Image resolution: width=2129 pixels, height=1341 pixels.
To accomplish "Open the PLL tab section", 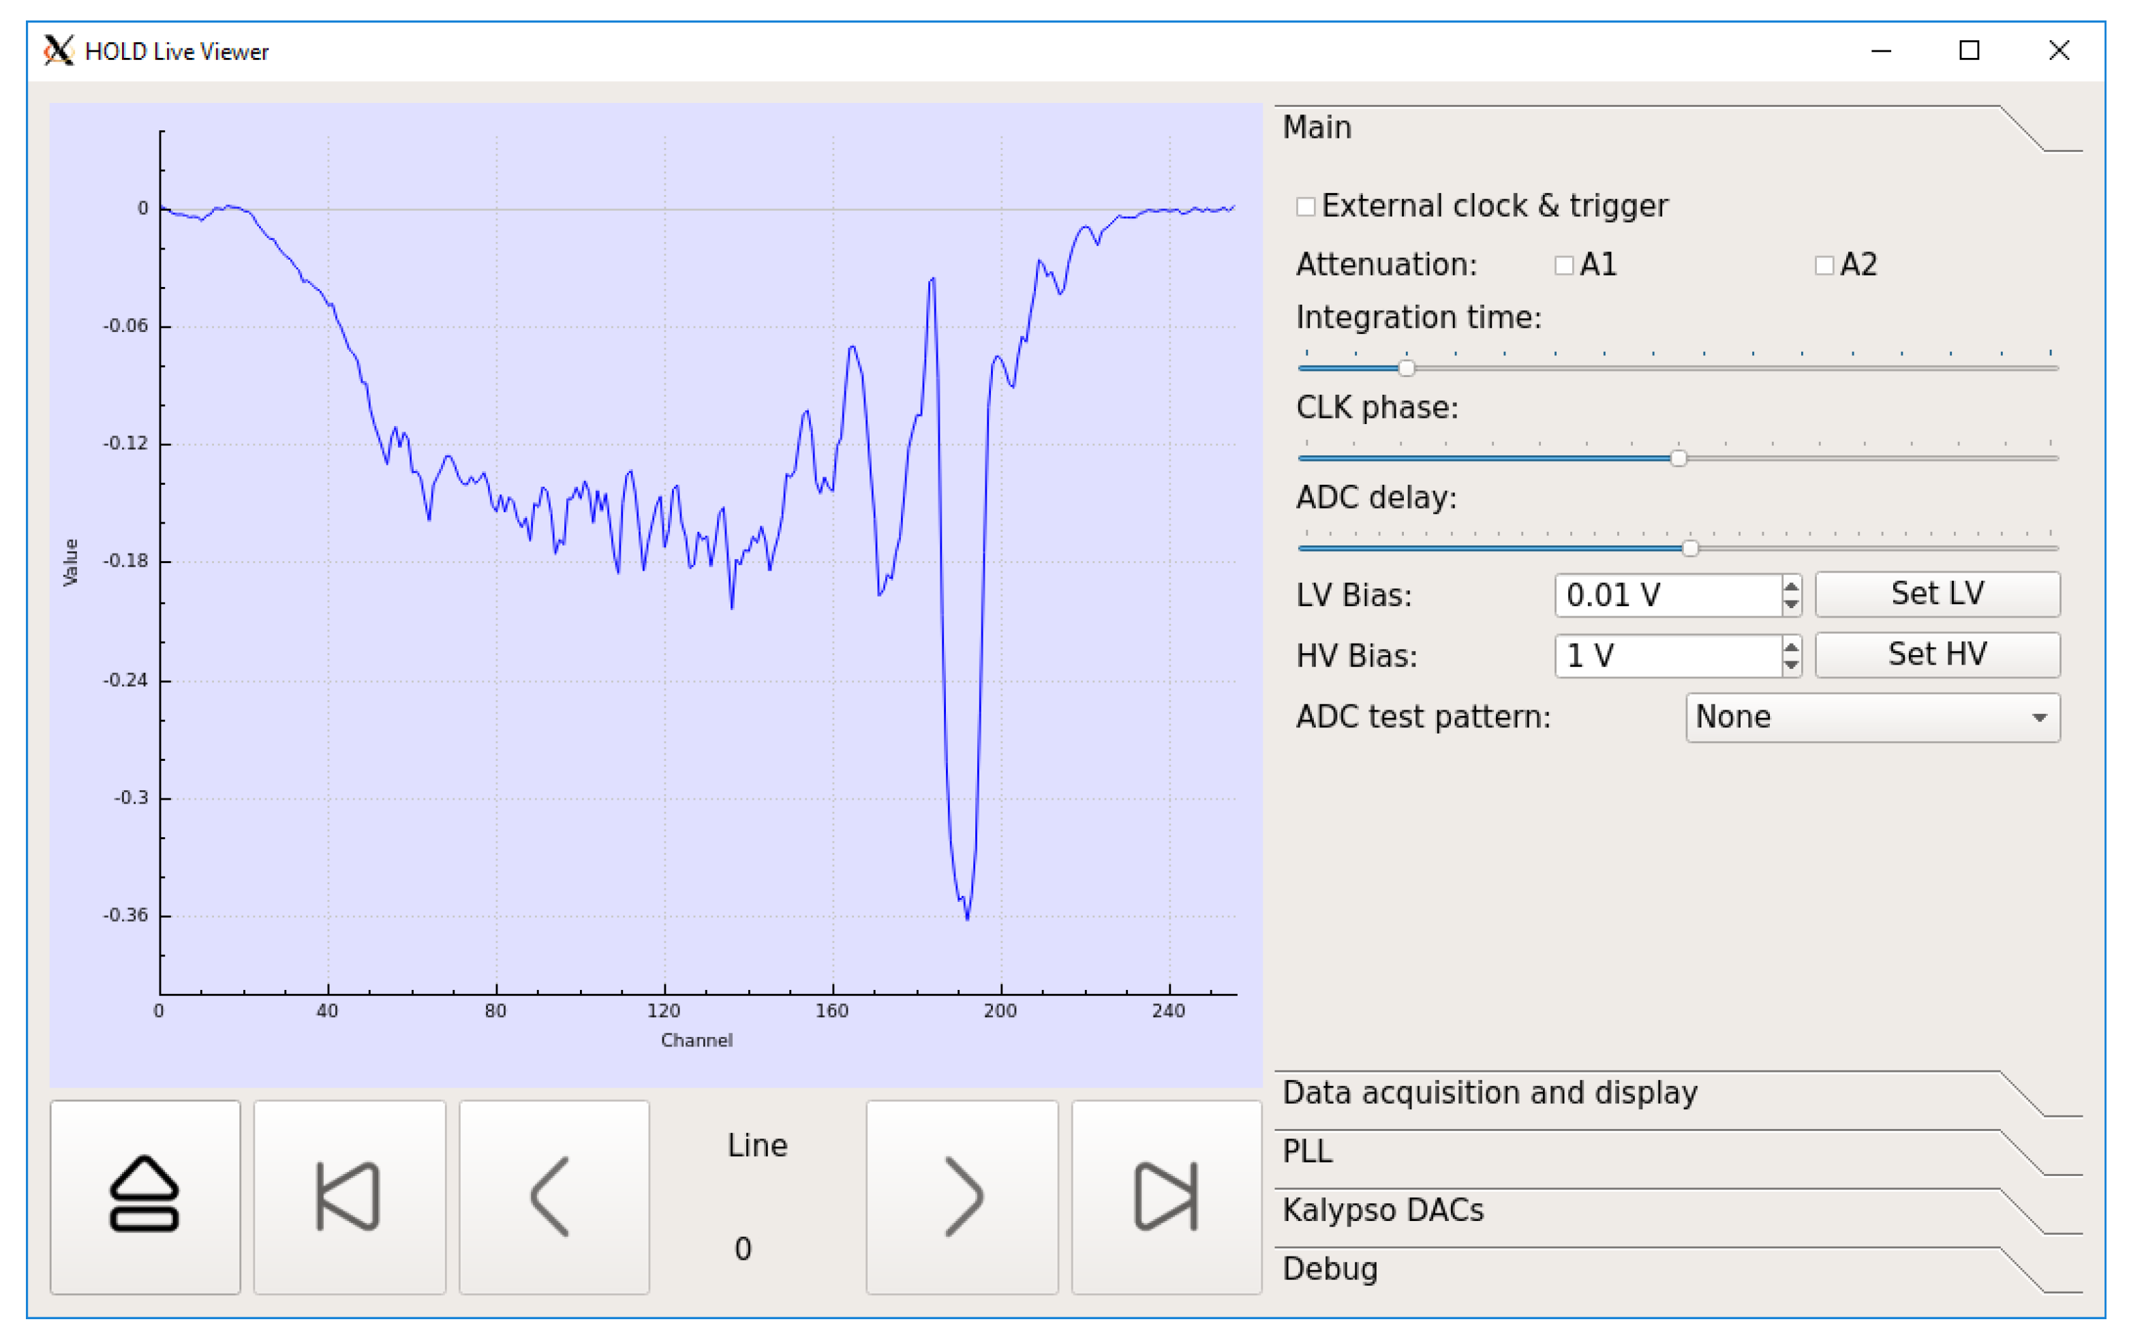I will (x=1306, y=1151).
